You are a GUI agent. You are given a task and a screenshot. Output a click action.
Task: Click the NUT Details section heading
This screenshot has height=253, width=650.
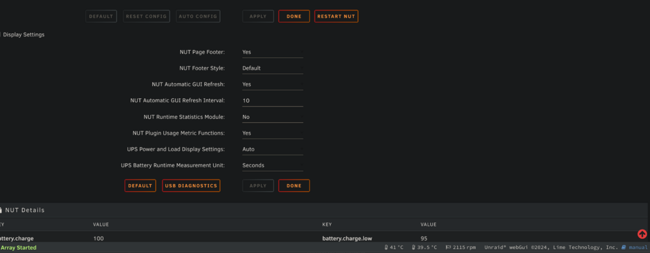[x=25, y=210]
